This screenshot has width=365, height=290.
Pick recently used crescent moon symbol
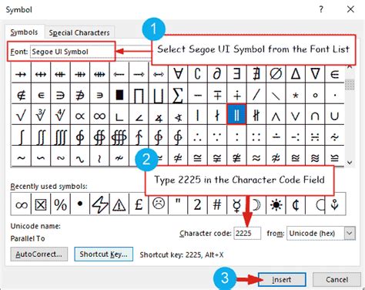coord(256,204)
